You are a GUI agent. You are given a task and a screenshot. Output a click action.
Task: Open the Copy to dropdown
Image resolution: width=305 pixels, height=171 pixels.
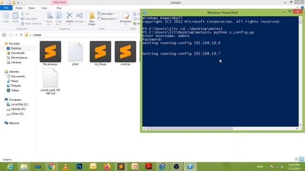click(x=58, y=19)
